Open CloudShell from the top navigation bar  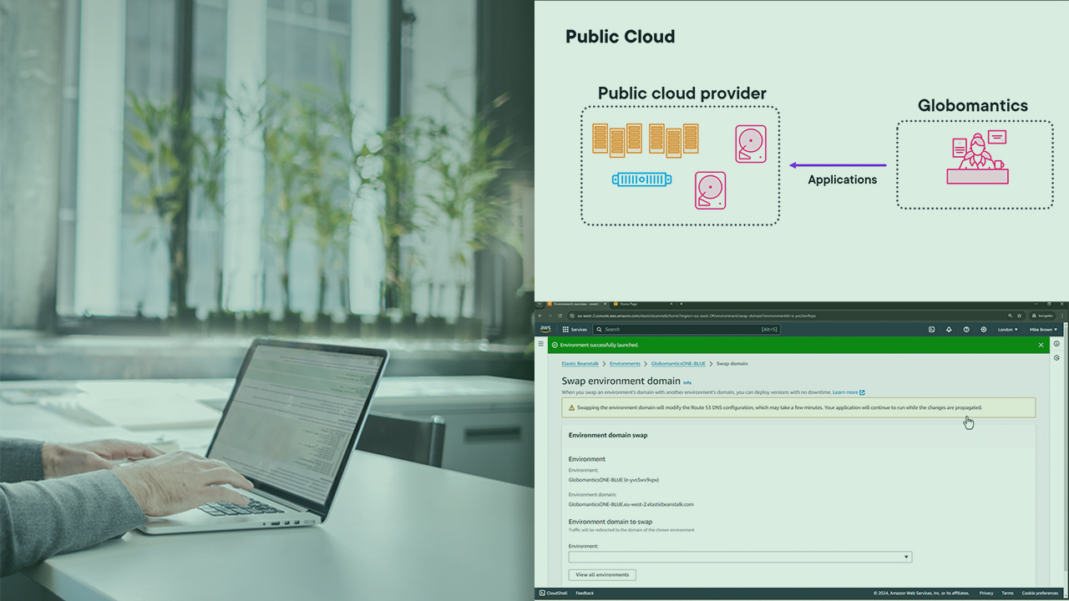click(x=931, y=330)
